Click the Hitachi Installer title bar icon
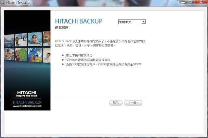Viewport: 208px width, 138px height. pyautogui.click(x=3, y=3)
